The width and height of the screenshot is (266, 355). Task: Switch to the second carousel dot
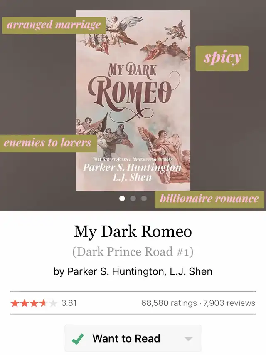click(x=133, y=199)
